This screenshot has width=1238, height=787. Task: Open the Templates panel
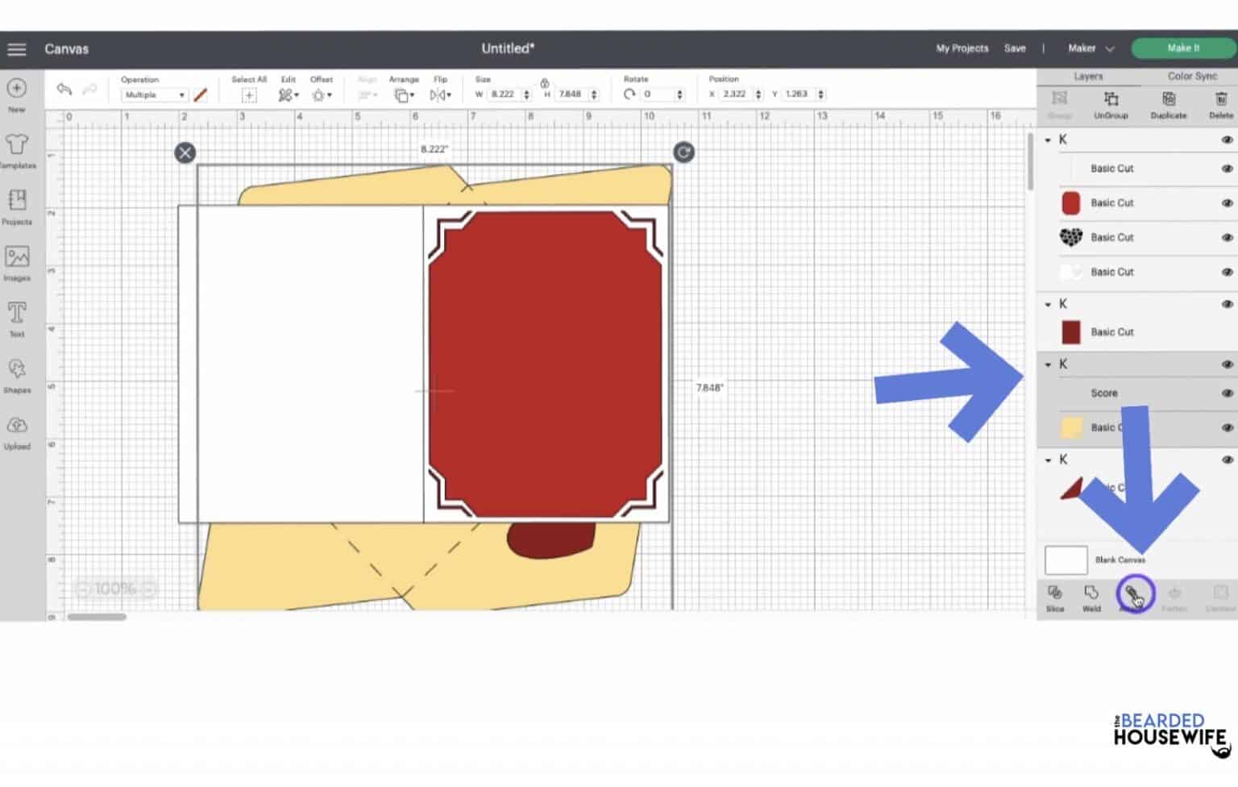click(16, 149)
